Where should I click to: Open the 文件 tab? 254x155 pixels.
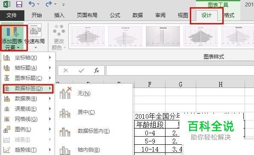pos(12,15)
